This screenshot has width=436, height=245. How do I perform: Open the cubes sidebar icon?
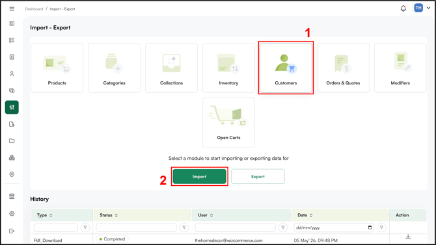coord(12,158)
